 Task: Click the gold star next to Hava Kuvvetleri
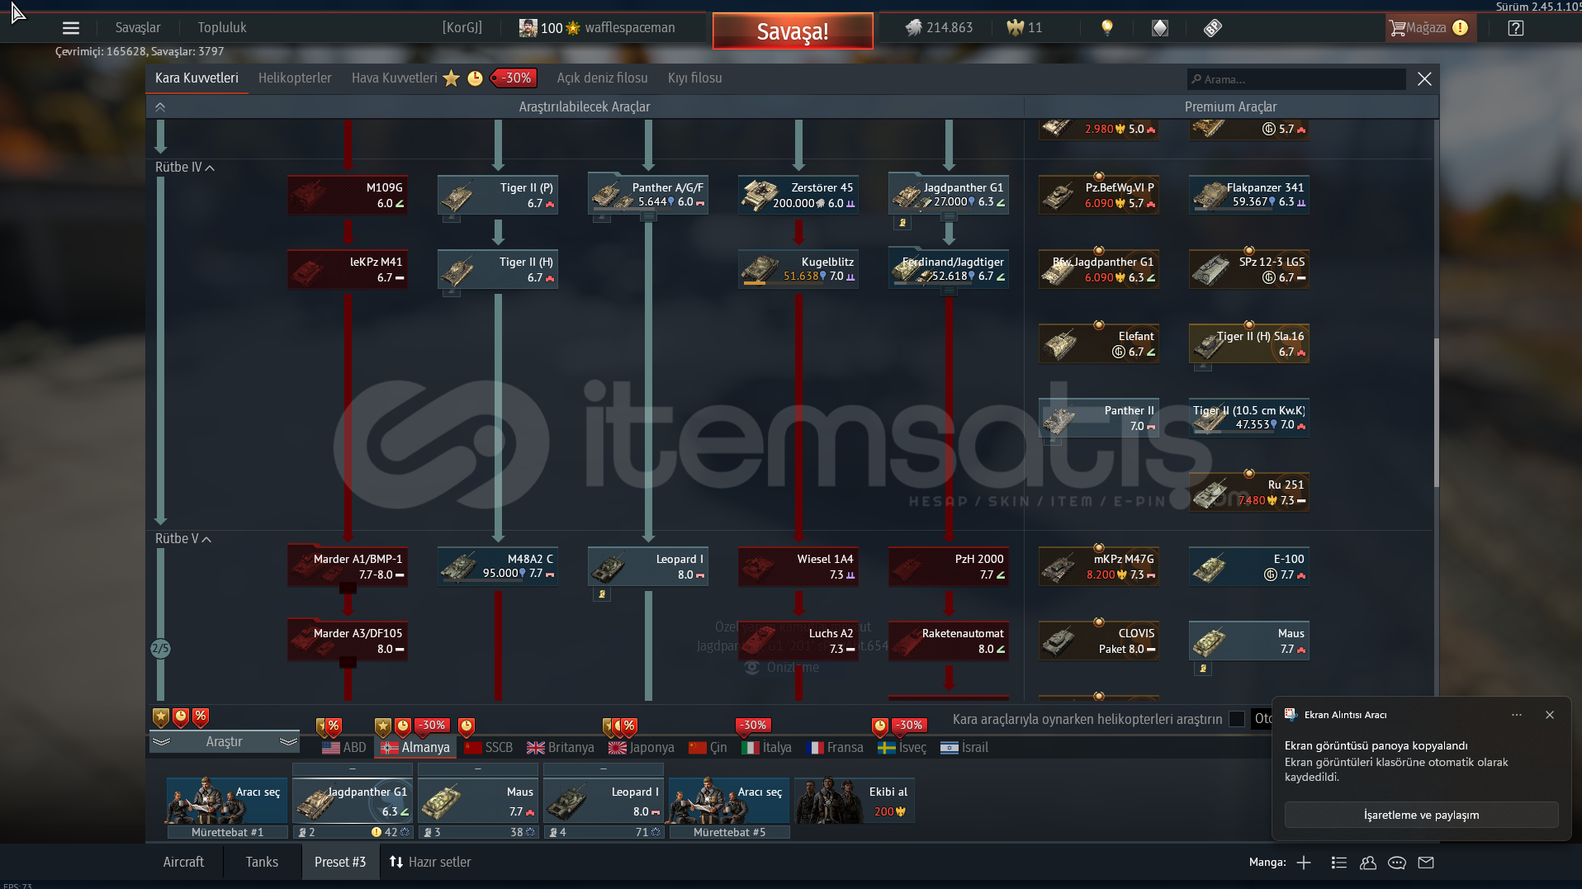(451, 78)
